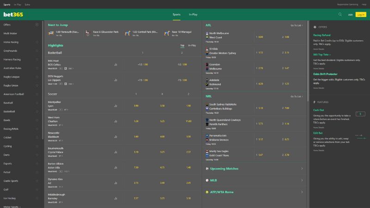Click live stream icon under BOS Celtics
370x208 pixels.
point(61,68)
